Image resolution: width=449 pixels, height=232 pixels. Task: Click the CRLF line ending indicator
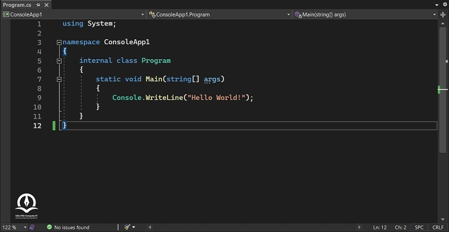tap(438, 228)
